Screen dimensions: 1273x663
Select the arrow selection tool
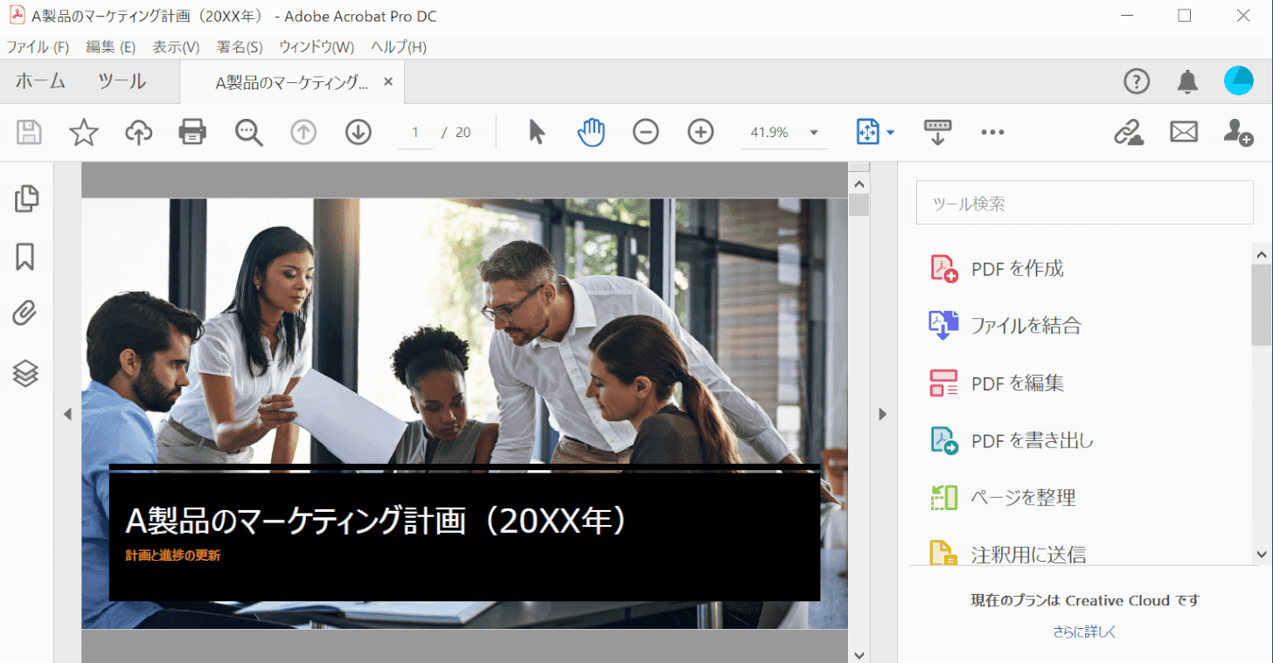pos(537,132)
